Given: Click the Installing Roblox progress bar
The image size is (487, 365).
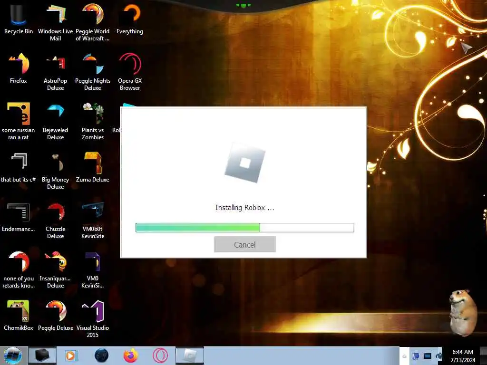Looking at the screenshot, I should (245, 228).
